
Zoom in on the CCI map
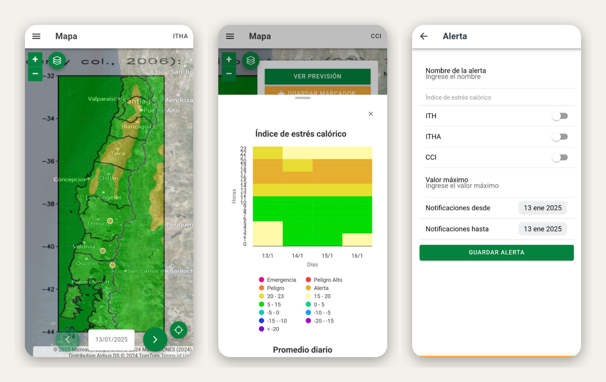(229, 59)
